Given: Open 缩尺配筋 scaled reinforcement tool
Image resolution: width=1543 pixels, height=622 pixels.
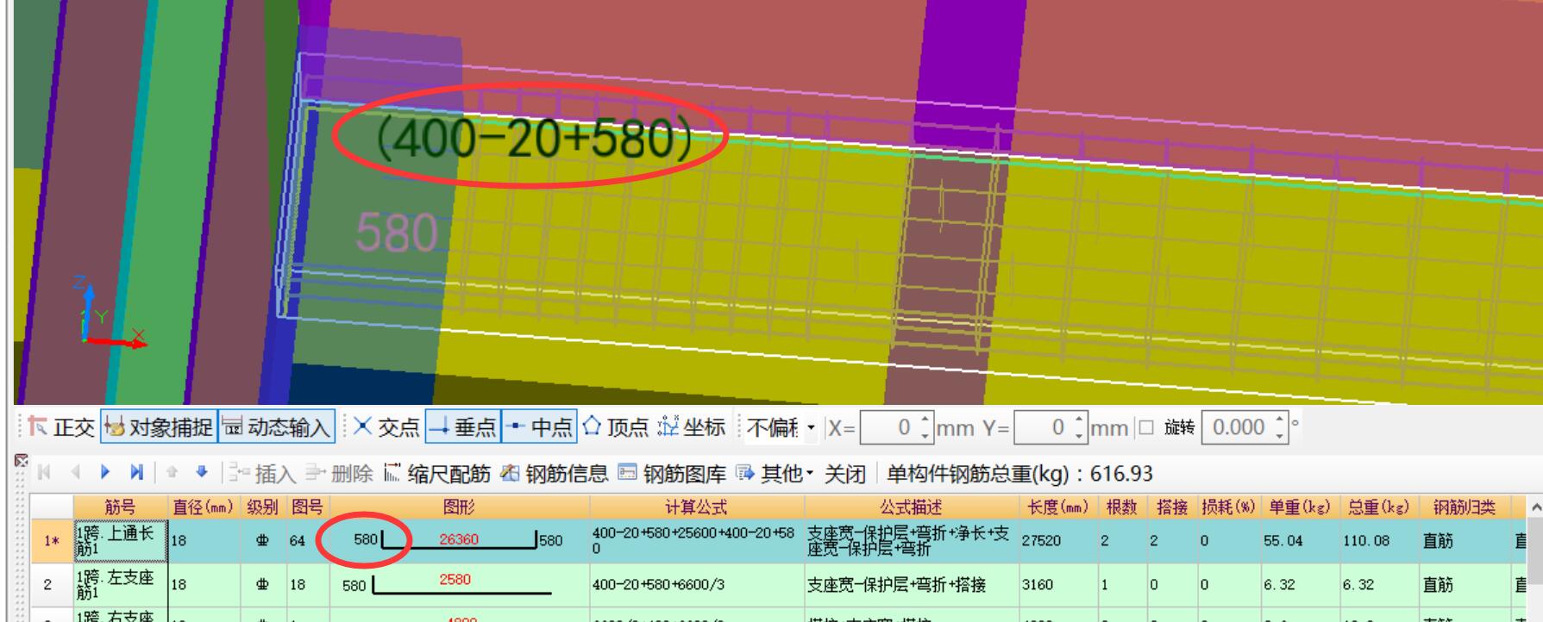Looking at the screenshot, I should [x=436, y=473].
